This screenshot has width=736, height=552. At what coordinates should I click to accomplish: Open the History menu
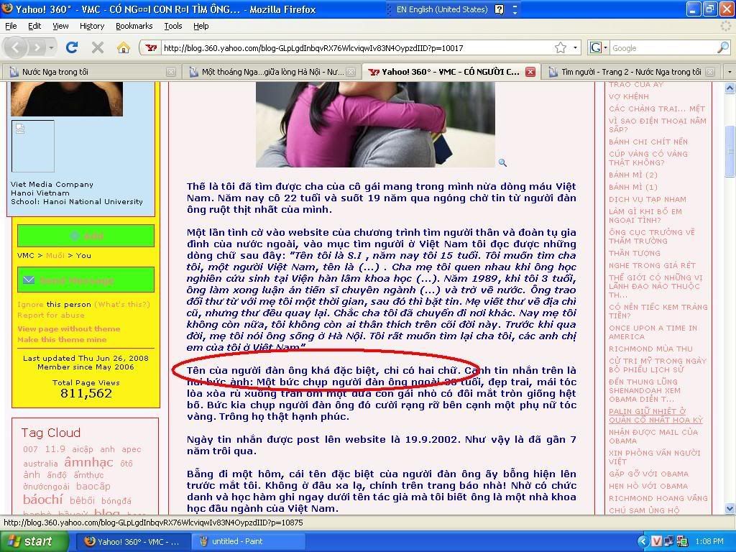coord(92,26)
